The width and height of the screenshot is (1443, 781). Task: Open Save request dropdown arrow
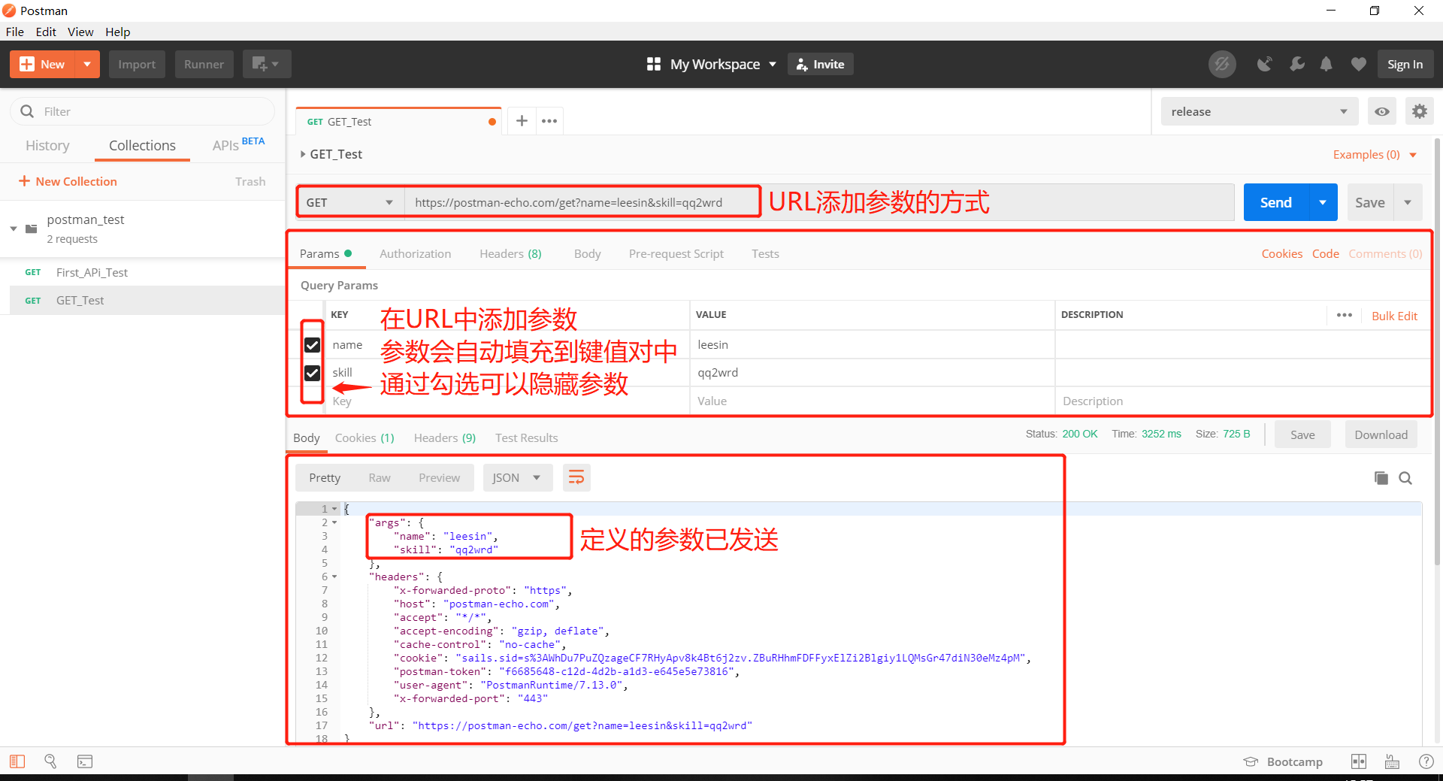[1408, 202]
